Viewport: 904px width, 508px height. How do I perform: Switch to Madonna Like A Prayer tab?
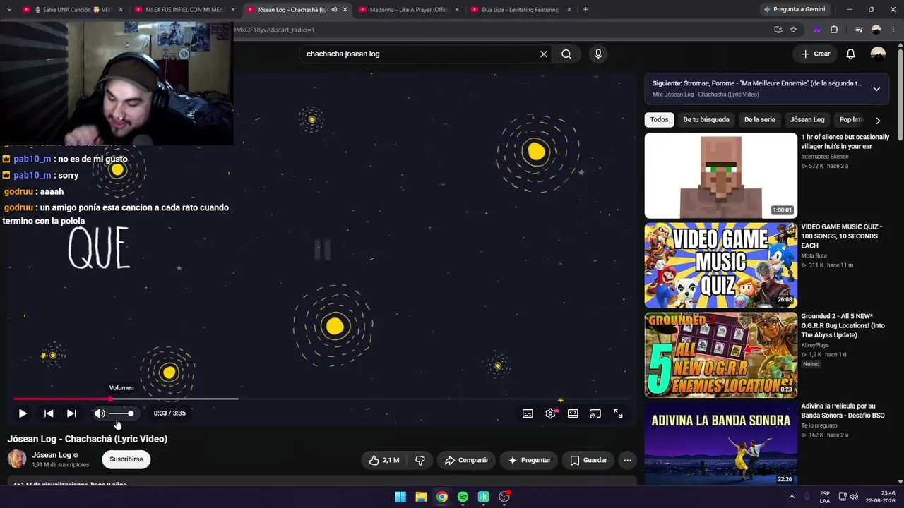pos(408,10)
